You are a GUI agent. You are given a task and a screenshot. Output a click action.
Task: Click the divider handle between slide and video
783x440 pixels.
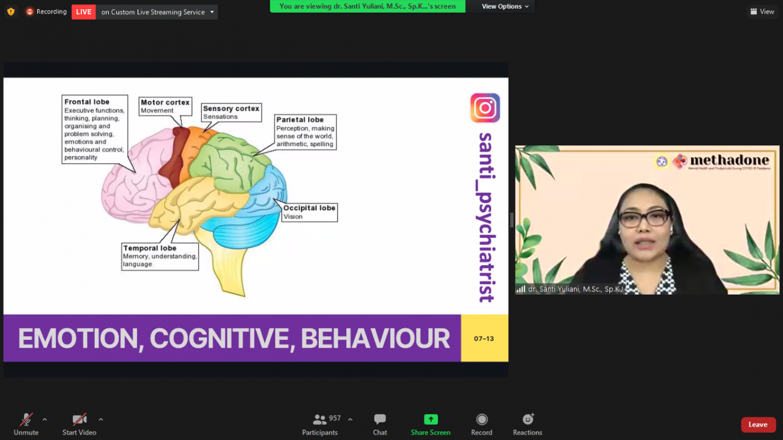[511, 220]
